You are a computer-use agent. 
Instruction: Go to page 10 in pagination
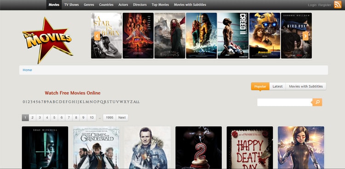point(92,118)
